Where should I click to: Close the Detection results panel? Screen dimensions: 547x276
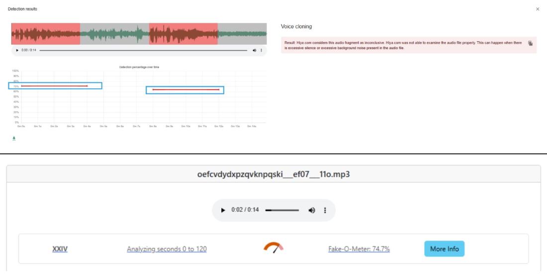538,9
